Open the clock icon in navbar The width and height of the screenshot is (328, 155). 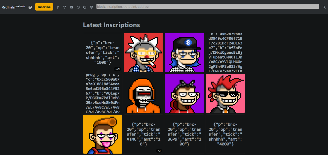[85, 7]
